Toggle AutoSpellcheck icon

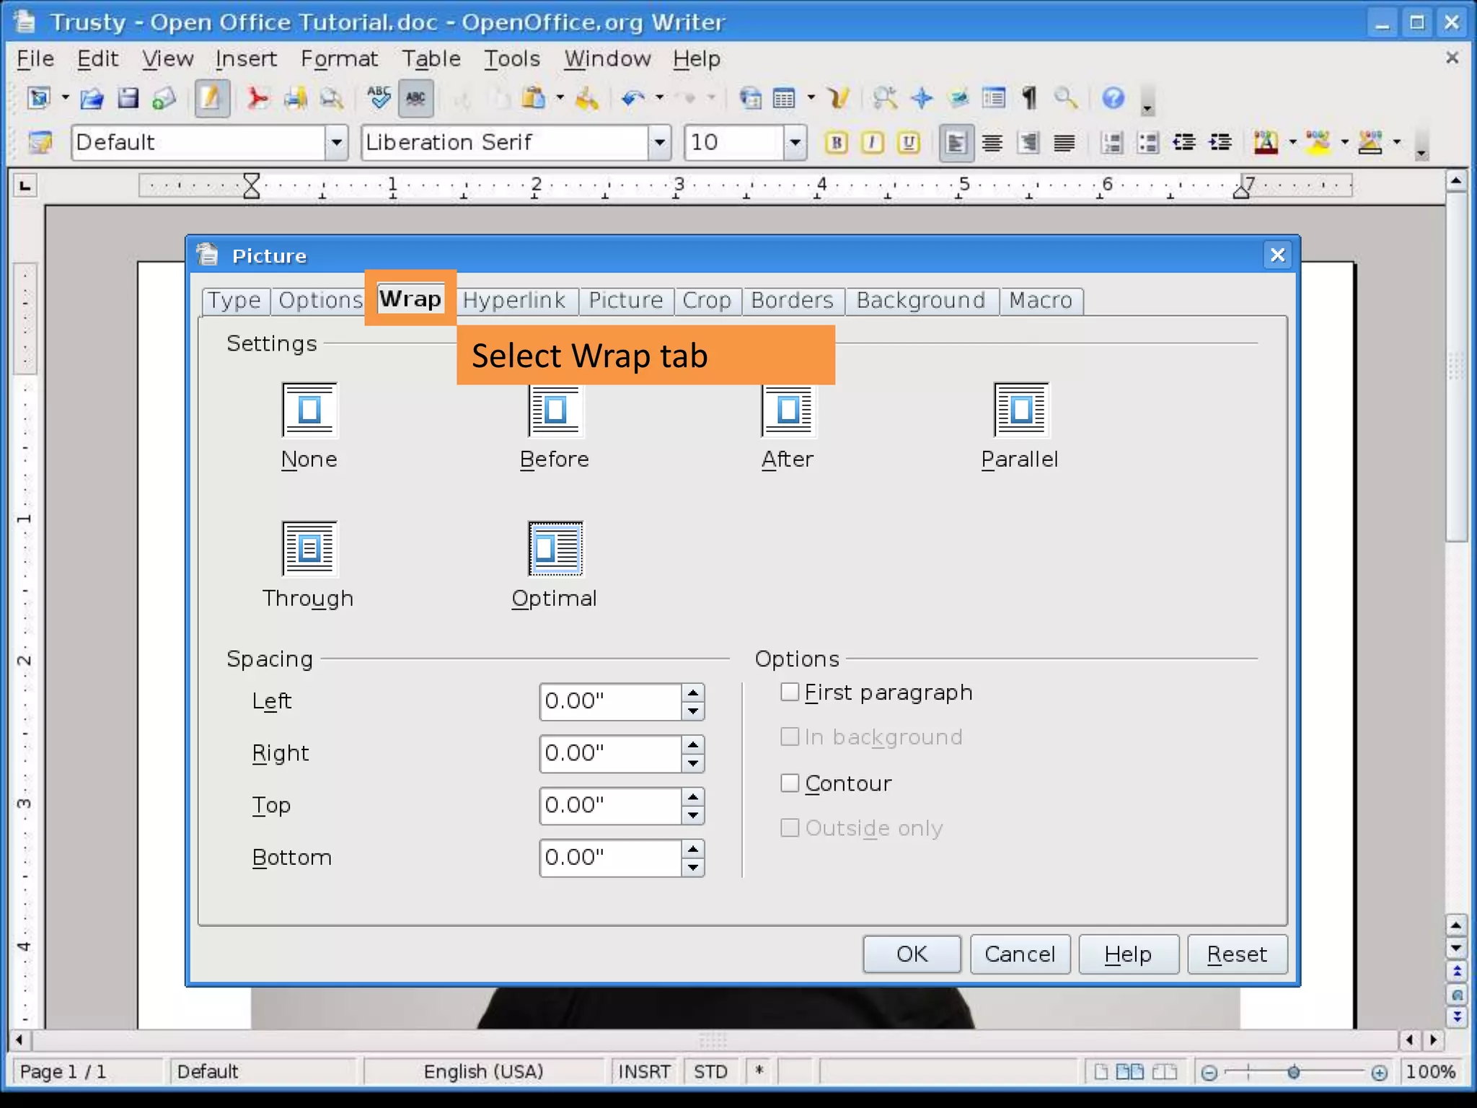point(416,98)
